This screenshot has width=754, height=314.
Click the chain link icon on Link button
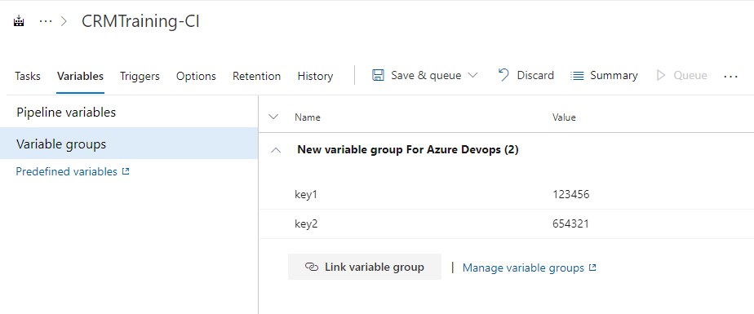click(312, 268)
